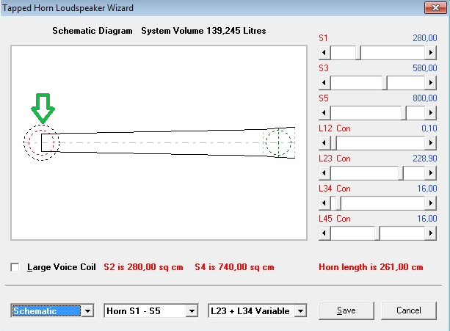This screenshot has height=331, width=450.
Task: Click the L34 Con label
Action: click(335, 189)
